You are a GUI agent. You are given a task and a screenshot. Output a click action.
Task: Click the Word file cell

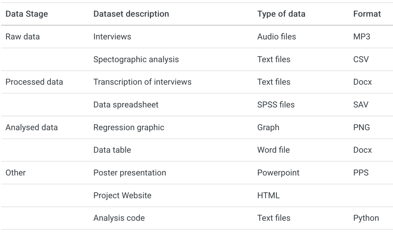point(274,150)
